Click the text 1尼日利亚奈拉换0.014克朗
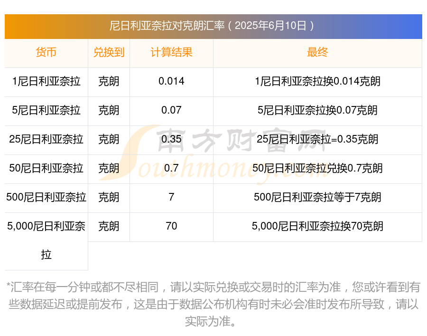 317,81
